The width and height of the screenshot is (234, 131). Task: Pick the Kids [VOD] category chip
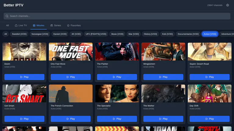(x=167, y=34)
